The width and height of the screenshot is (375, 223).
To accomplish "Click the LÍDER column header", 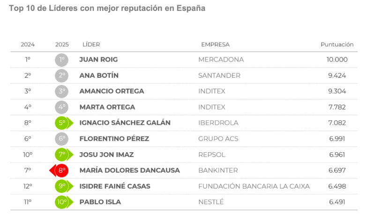I will (x=91, y=45).
